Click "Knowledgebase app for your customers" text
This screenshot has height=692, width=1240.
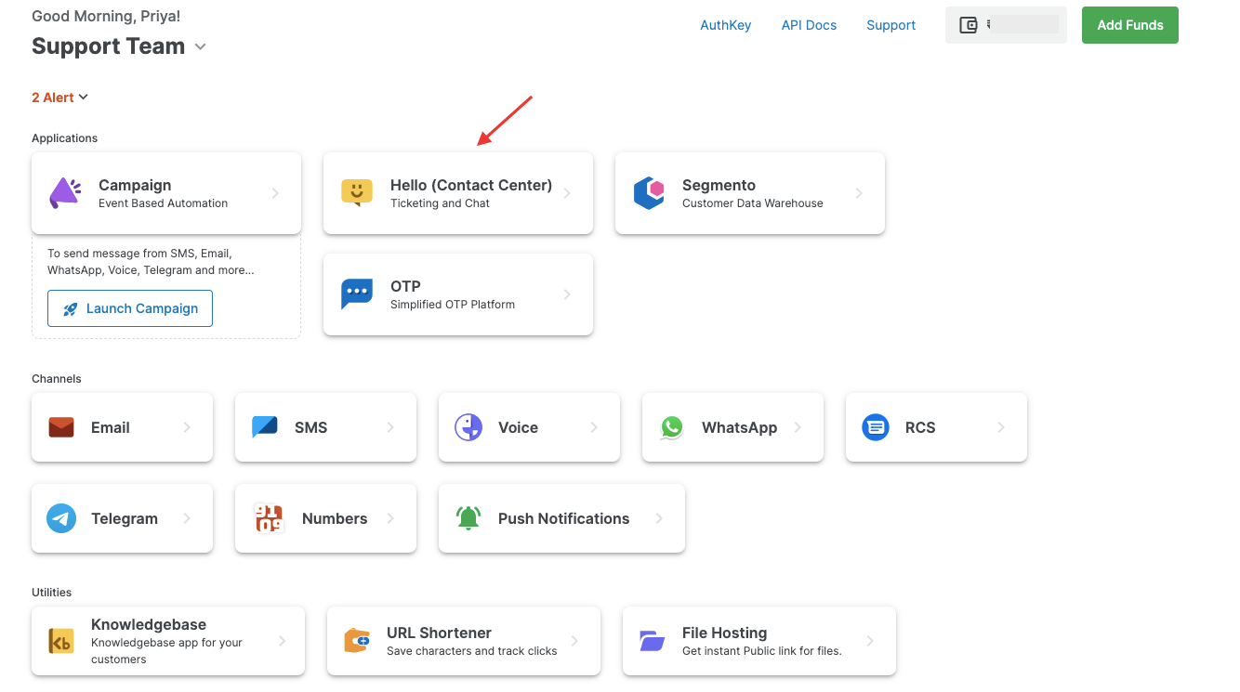[166, 651]
